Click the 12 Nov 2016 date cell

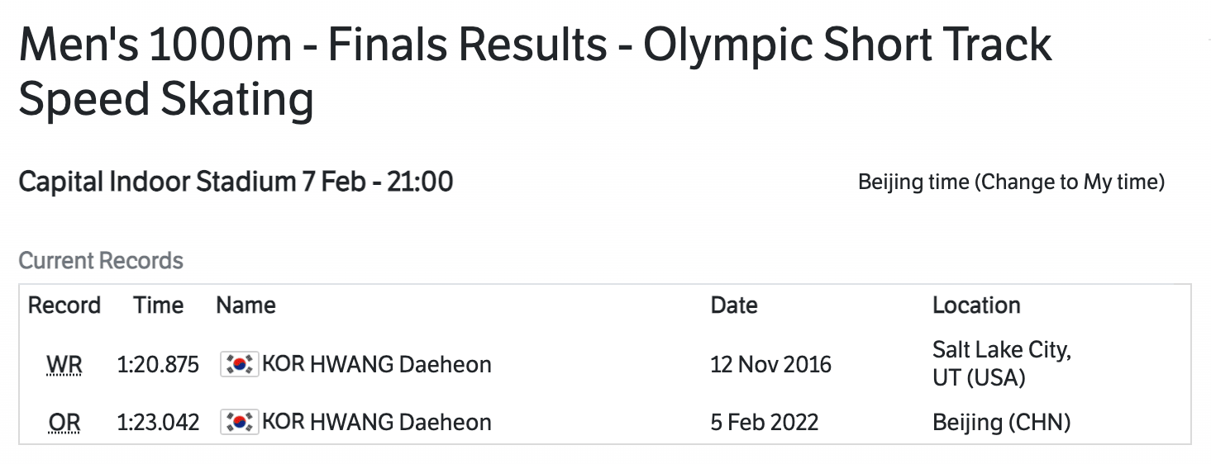click(770, 364)
